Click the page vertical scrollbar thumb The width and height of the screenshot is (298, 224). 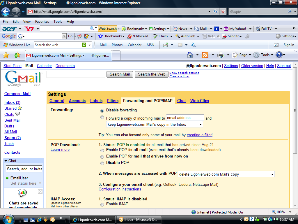(295, 111)
